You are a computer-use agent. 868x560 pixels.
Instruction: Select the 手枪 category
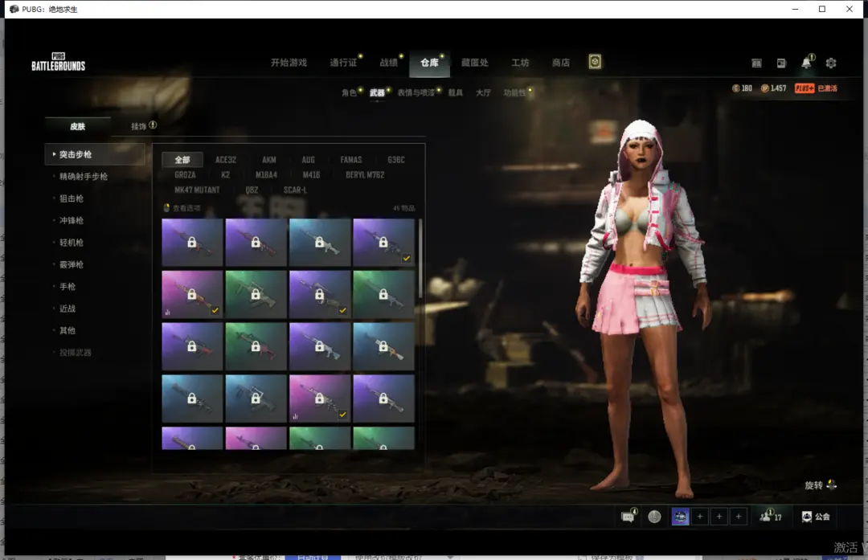pos(68,287)
